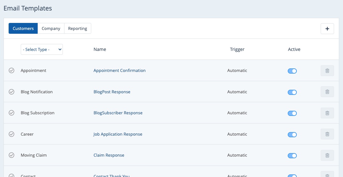
Task: Click the plus icon to add template
Action: 327,29
